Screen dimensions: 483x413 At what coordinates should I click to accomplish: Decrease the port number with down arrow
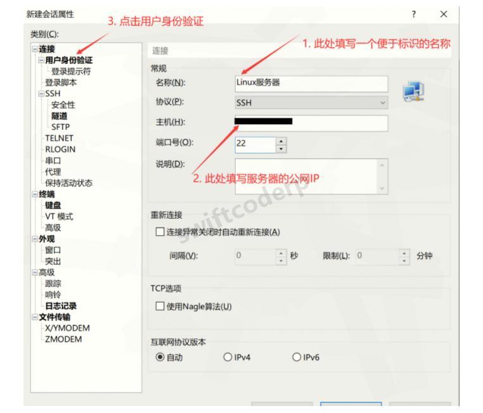pyautogui.click(x=281, y=149)
